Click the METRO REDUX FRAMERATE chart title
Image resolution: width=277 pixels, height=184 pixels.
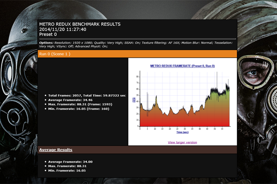click(x=182, y=66)
